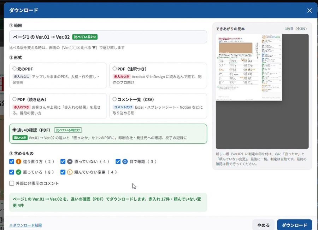Click the green 直っている check icon

[x=18, y=172]
